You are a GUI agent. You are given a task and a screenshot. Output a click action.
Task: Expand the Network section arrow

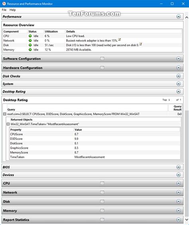(x=179, y=192)
